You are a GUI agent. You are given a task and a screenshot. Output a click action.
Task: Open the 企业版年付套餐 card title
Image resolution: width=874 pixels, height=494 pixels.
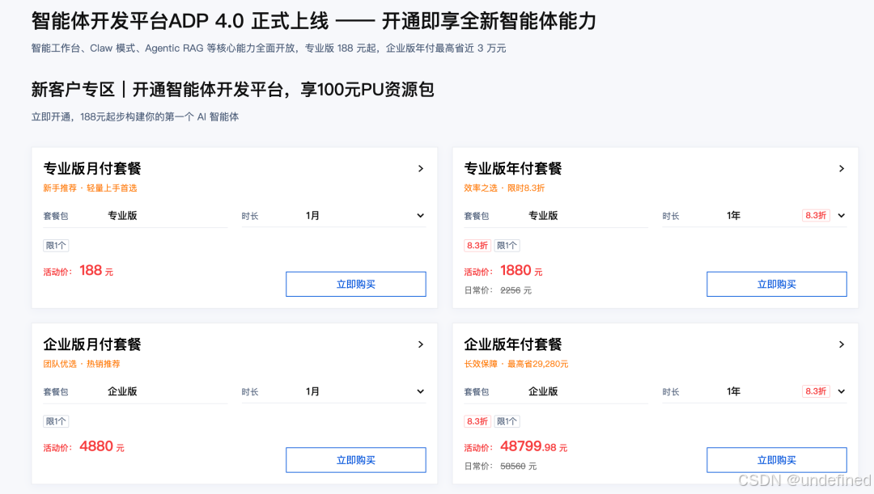point(513,344)
